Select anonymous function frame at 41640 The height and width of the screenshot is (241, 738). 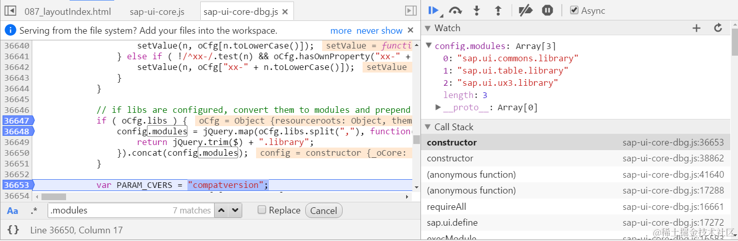coord(576,175)
